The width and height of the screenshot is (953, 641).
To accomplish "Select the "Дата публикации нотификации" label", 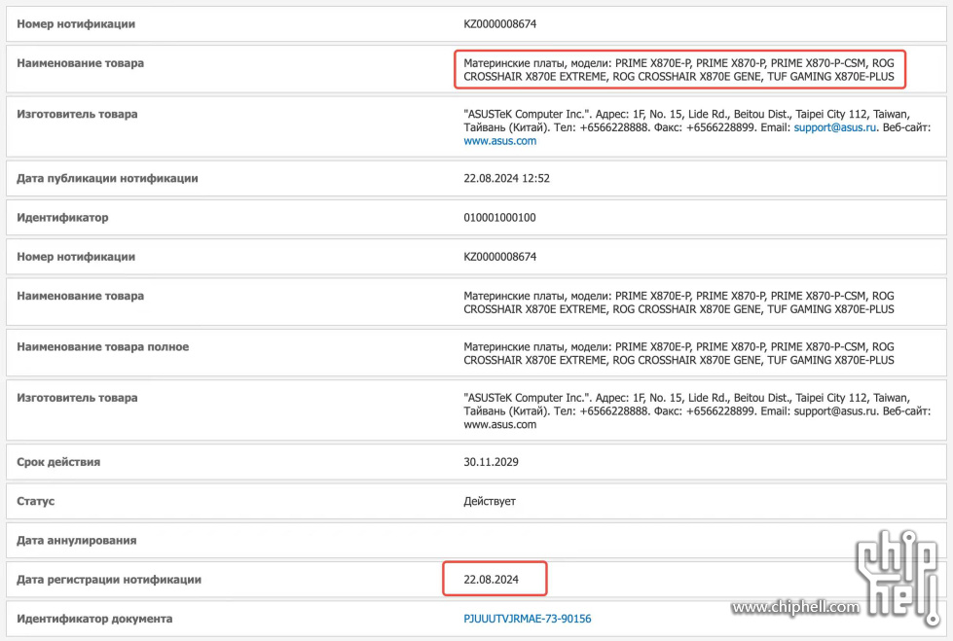I will [108, 179].
